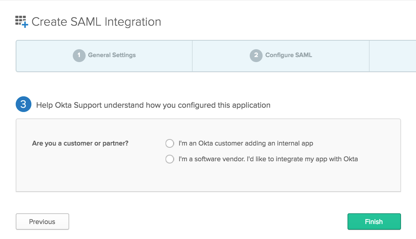Screen dimensions: 416x239
Task: Click the "Create SAML Integration" page title
Action: pos(96,22)
